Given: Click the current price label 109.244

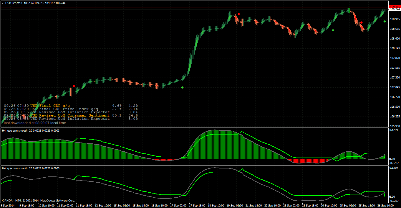Looking at the screenshot, I should 395,9.
